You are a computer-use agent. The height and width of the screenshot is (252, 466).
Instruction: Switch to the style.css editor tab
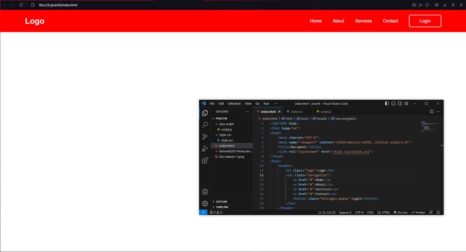click(296, 112)
